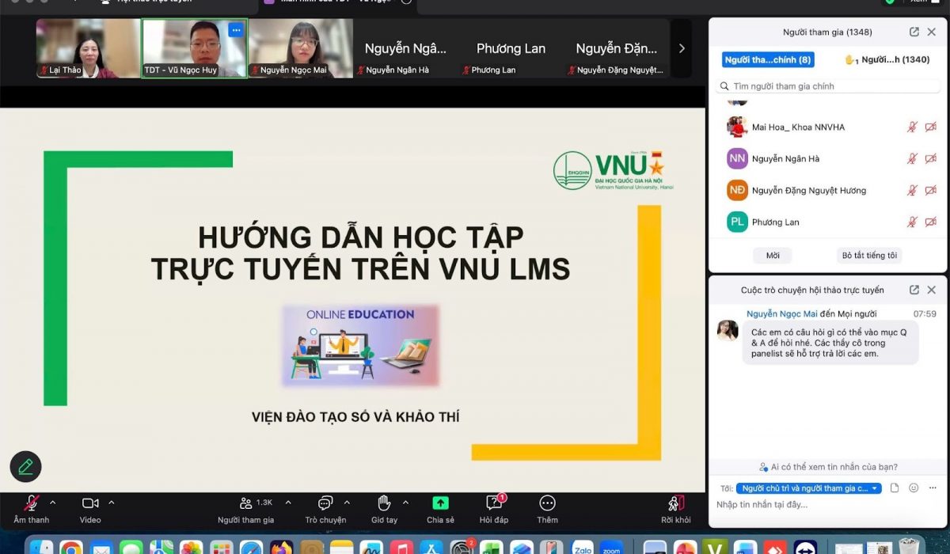Toggle the Video camera on or off
The height and width of the screenshot is (554, 950).
coord(90,503)
